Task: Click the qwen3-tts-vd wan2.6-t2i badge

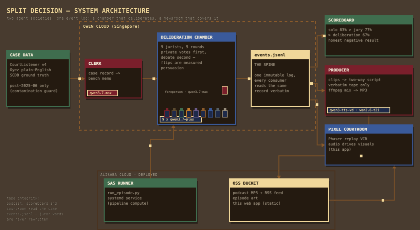Action: [x=359, y=110]
